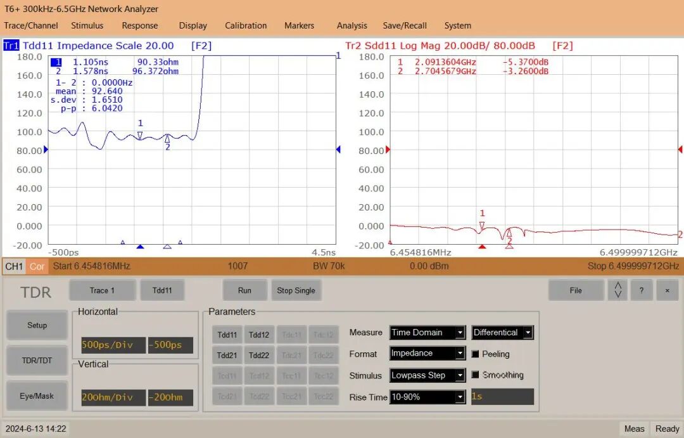
Task: Open the Markers menu
Action: pyautogui.click(x=299, y=26)
